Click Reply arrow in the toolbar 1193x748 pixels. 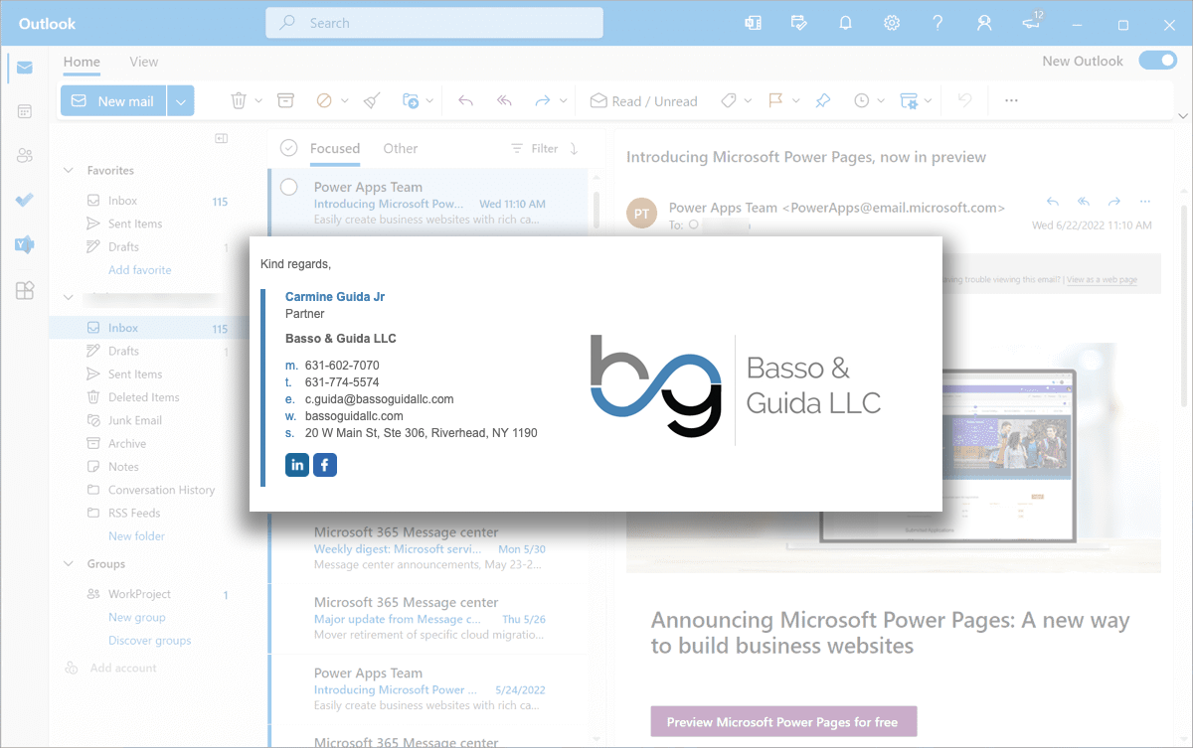[x=465, y=100]
